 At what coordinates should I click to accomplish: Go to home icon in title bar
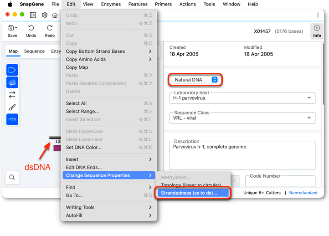[55, 15]
